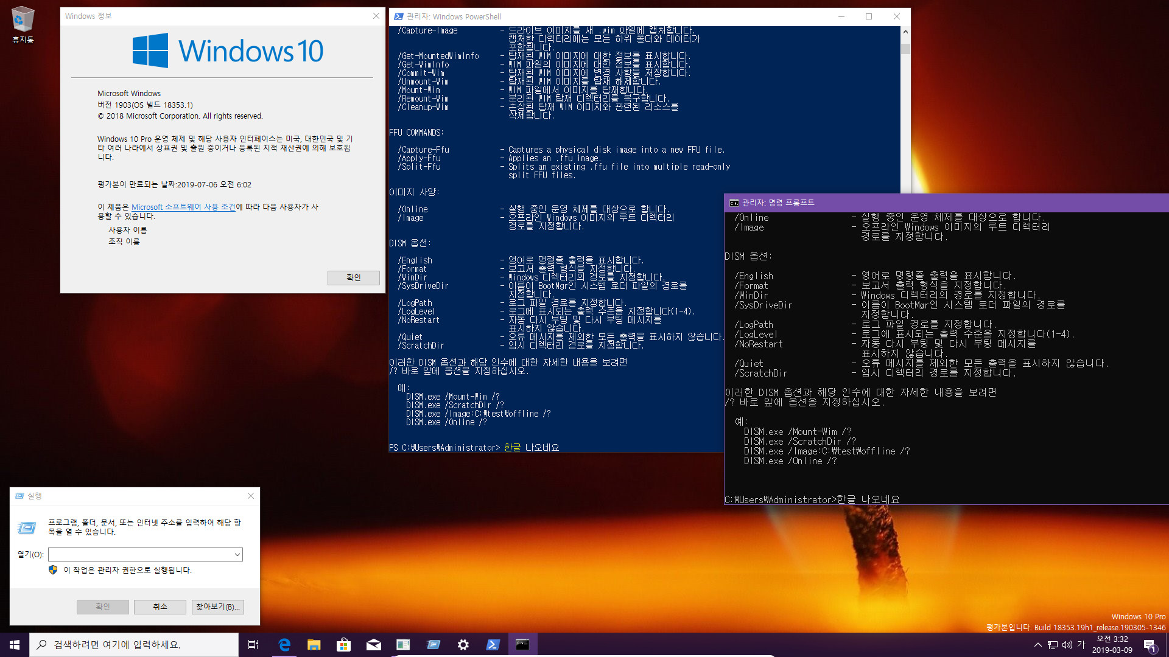
Task: Click the admin shield icon in Run dialog
Action: tap(53, 570)
